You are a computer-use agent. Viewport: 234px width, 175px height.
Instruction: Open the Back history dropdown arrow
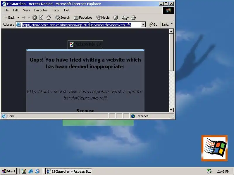click(x=18, y=18)
